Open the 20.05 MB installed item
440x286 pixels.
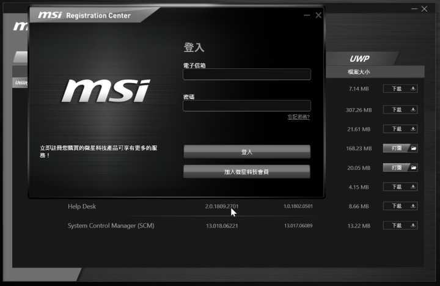400,167
